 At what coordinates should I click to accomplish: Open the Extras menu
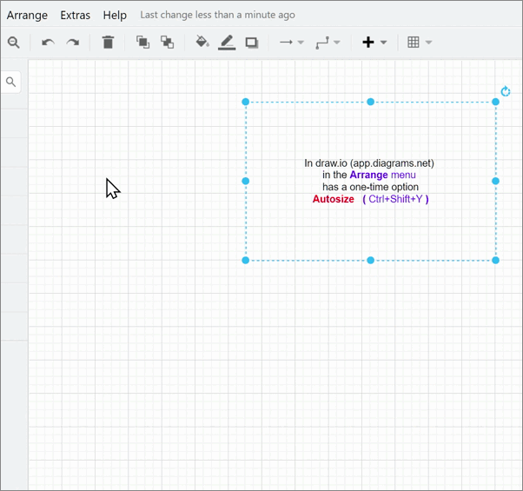pos(76,16)
